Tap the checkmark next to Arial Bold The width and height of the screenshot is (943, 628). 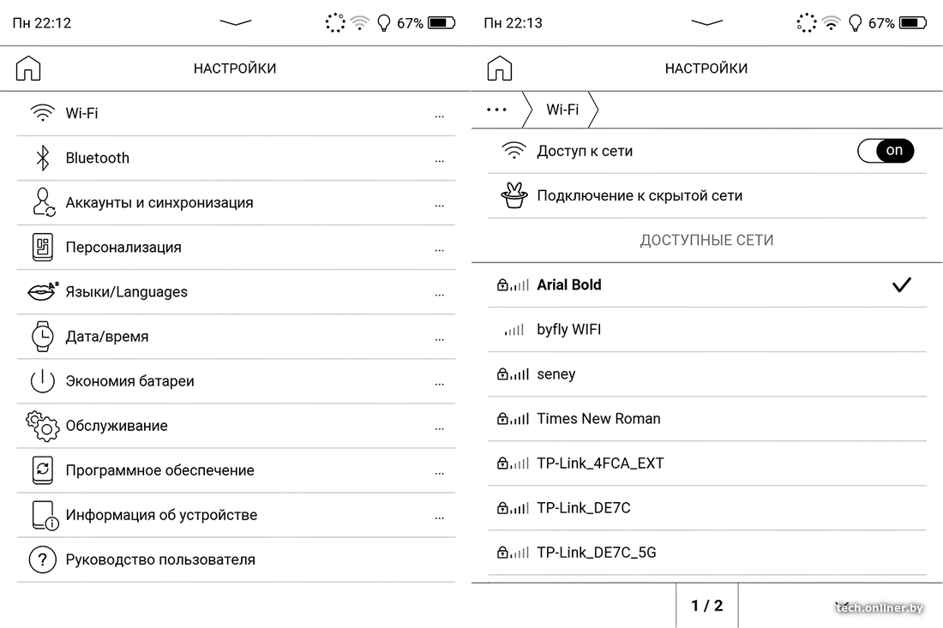click(x=901, y=285)
